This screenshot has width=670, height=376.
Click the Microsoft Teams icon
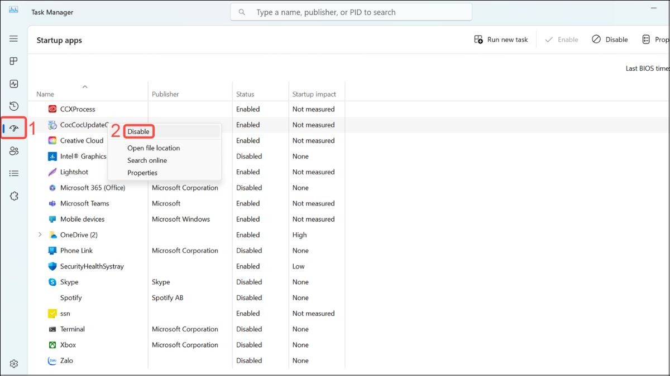[x=52, y=203]
